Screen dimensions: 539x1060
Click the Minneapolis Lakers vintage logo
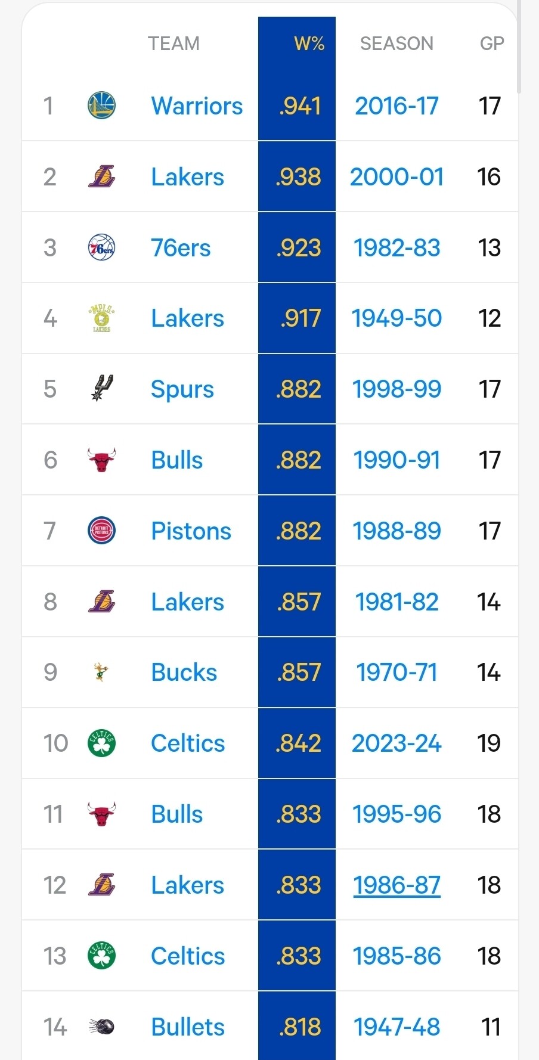tap(101, 318)
